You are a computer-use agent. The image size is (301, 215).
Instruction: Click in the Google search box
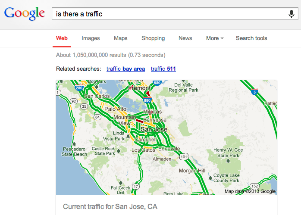click(168, 14)
